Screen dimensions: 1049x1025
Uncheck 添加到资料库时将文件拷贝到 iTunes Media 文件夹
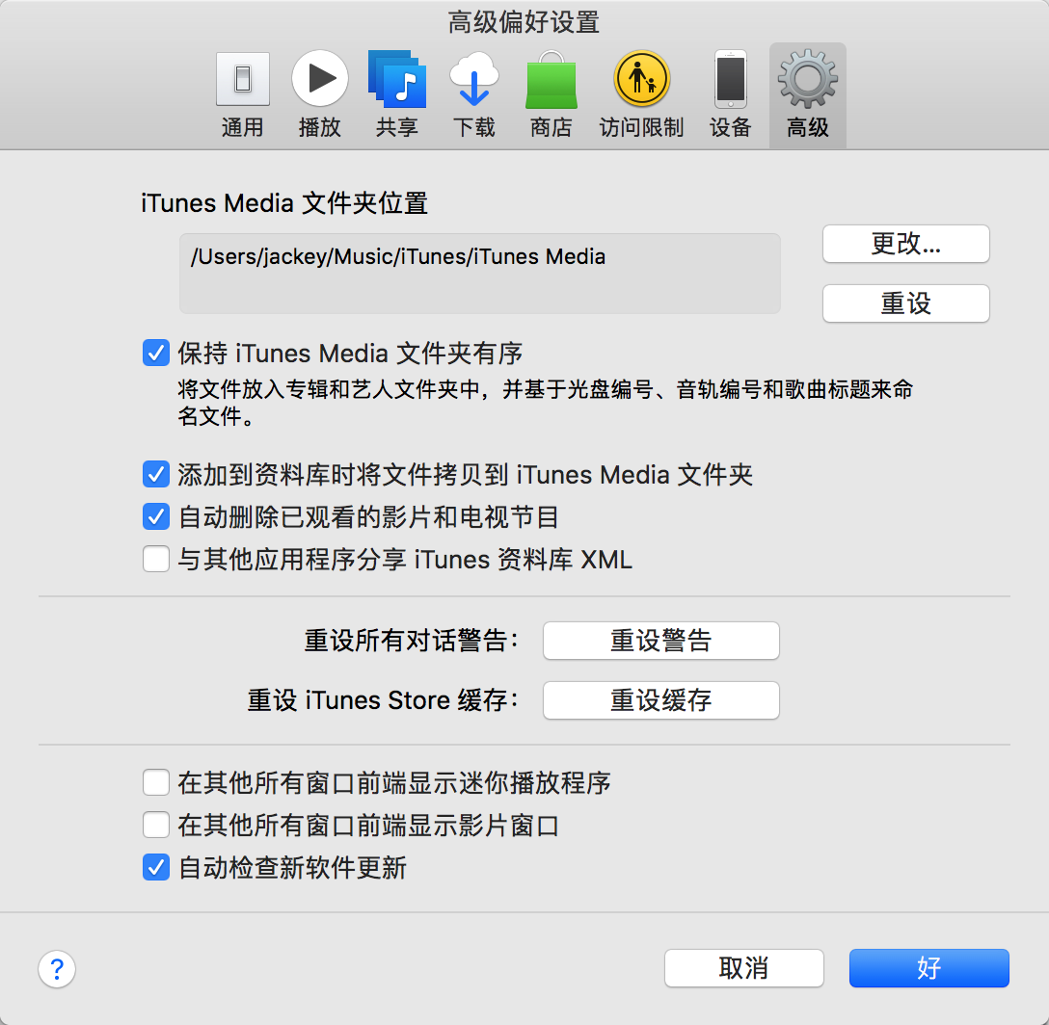click(156, 474)
